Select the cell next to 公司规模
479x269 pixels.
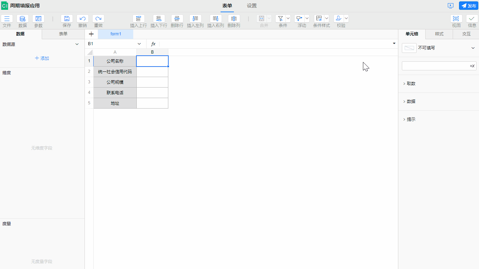tap(152, 82)
